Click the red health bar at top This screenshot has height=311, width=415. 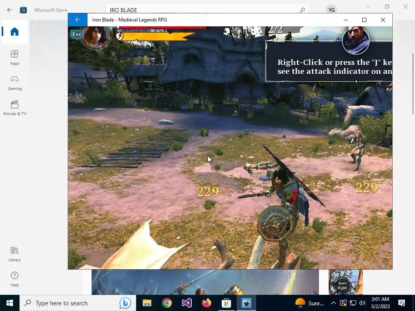click(164, 28)
